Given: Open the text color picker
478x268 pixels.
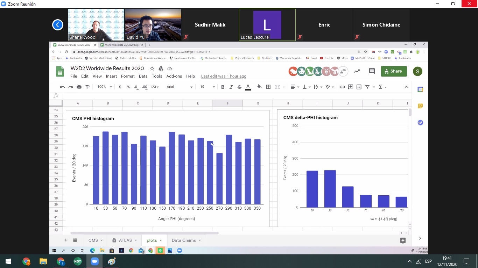Looking at the screenshot, I should pos(248,87).
